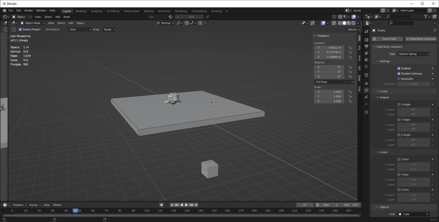This screenshot has height=222, width=439.
Task: Open the Output properties tab icon
Action: pos(366,46)
